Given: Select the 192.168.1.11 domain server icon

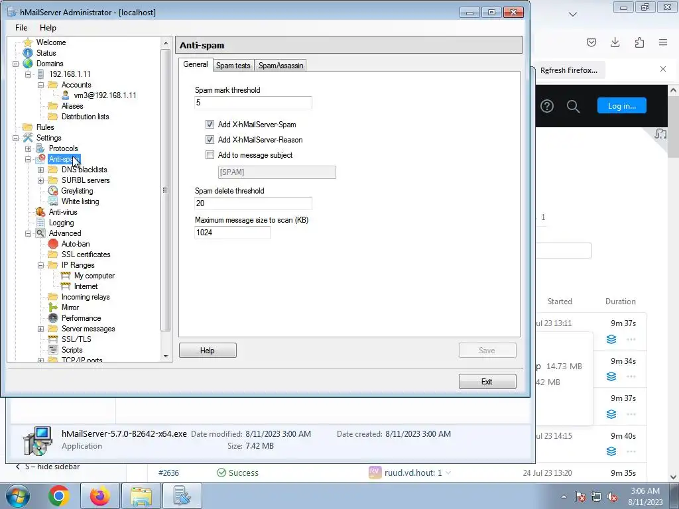Looking at the screenshot, I should [x=40, y=74].
